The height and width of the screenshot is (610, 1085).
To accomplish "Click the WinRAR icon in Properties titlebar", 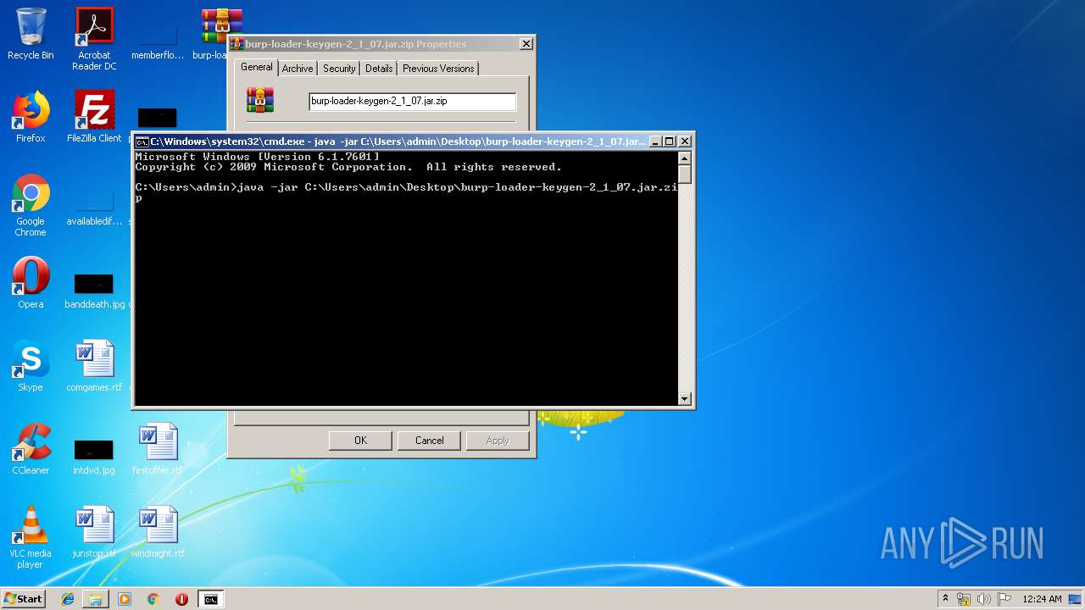I will coord(237,44).
